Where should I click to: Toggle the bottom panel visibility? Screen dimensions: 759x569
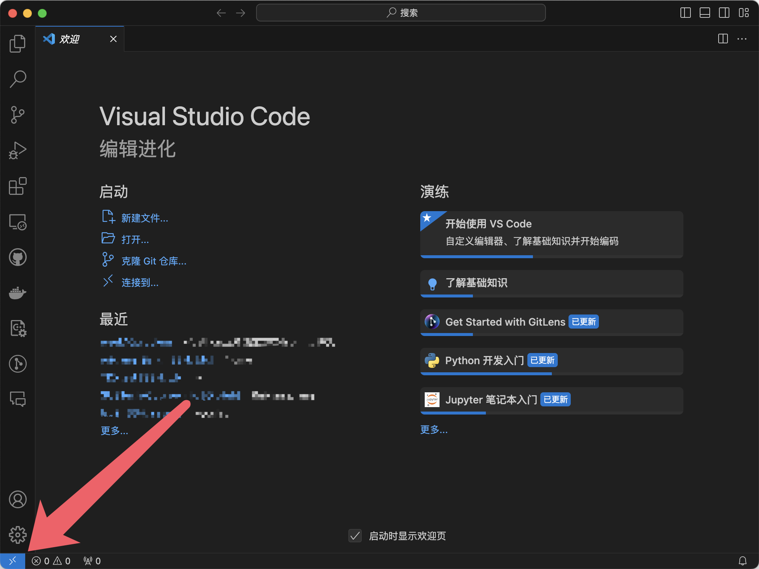pyautogui.click(x=705, y=13)
